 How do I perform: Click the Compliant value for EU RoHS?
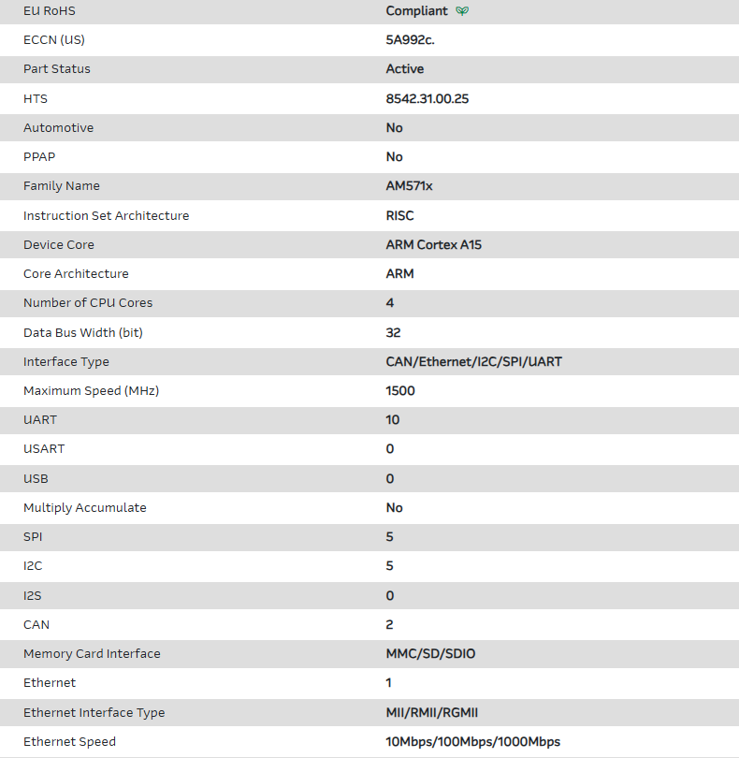(417, 11)
